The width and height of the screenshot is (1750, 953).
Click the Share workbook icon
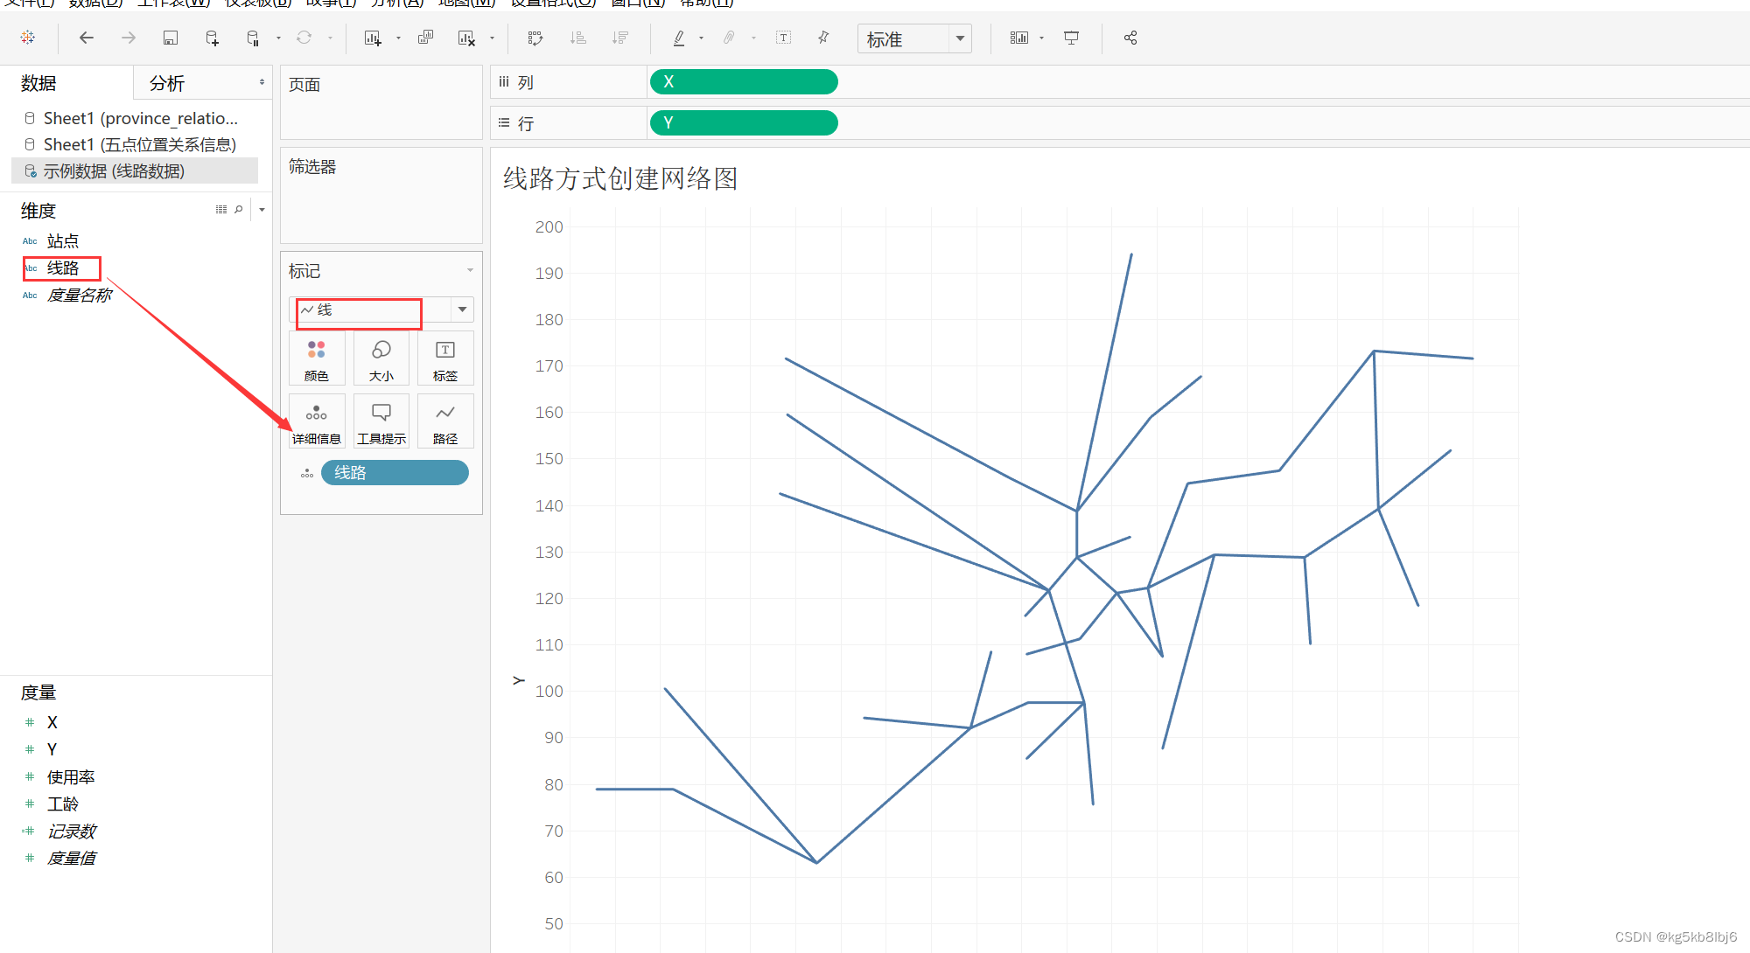pos(1130,38)
